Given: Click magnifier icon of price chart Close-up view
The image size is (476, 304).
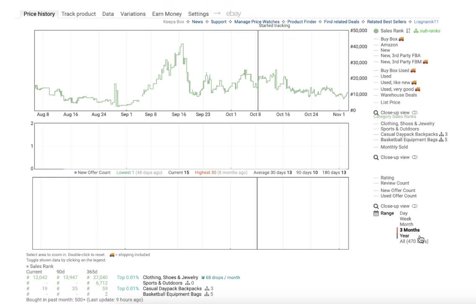Looking at the screenshot, I should 376,113.
